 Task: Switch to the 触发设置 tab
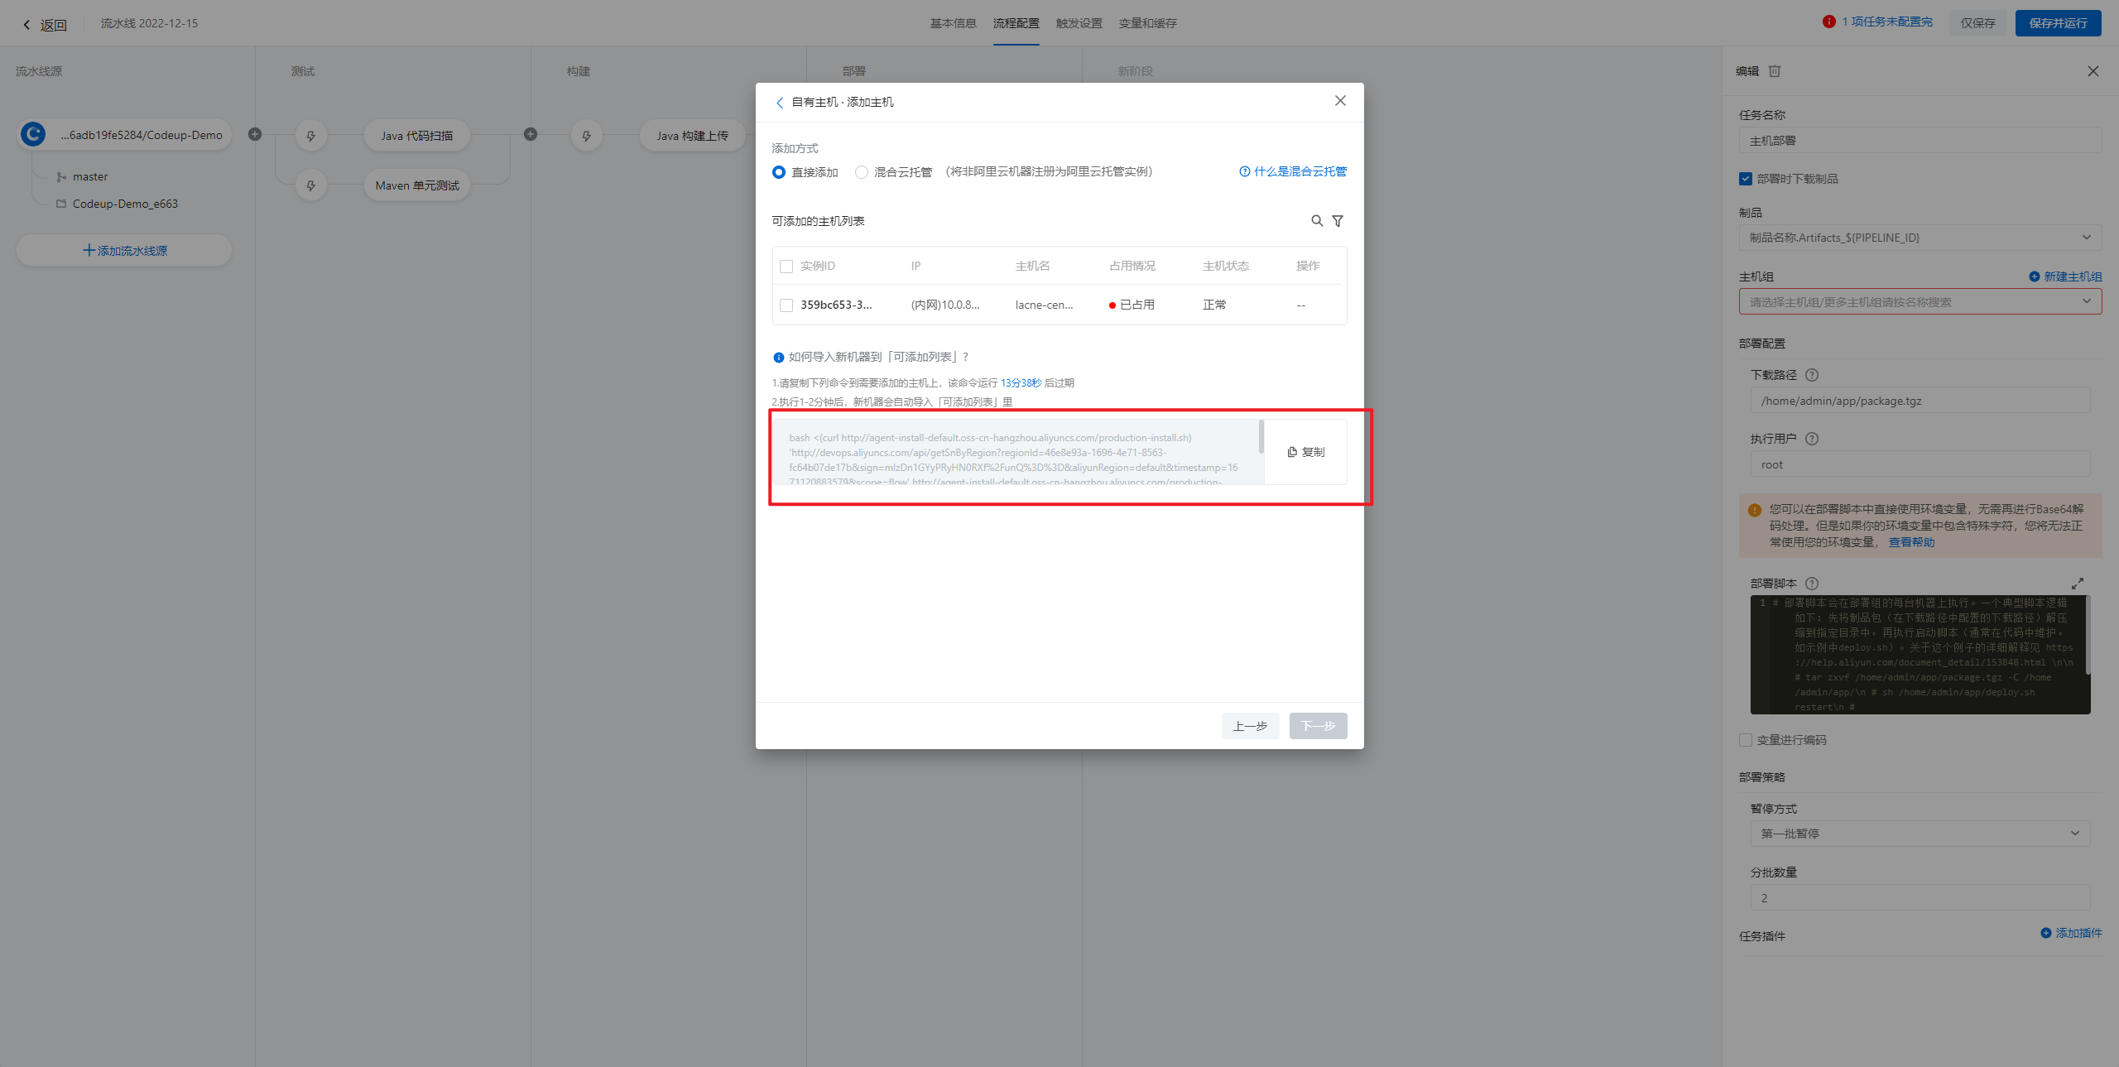[1079, 23]
